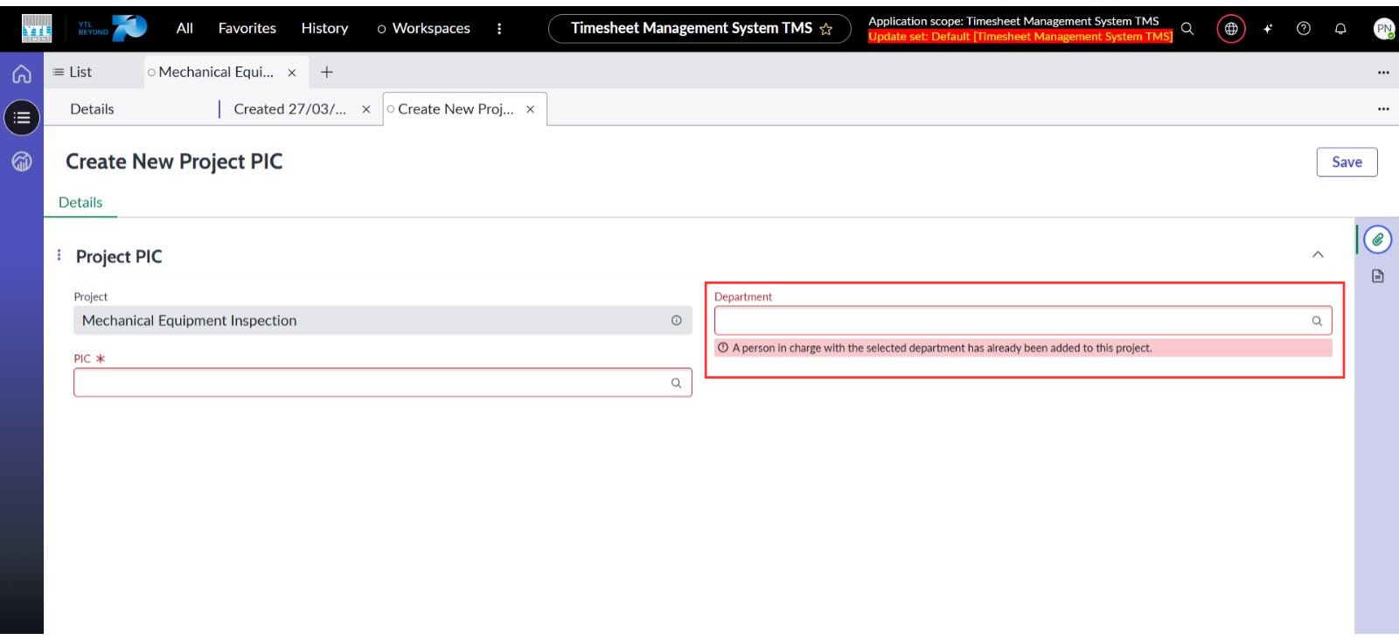Collapse the Project PIC section chevron
This screenshot has height=640, width=1399.
pos(1318,254)
